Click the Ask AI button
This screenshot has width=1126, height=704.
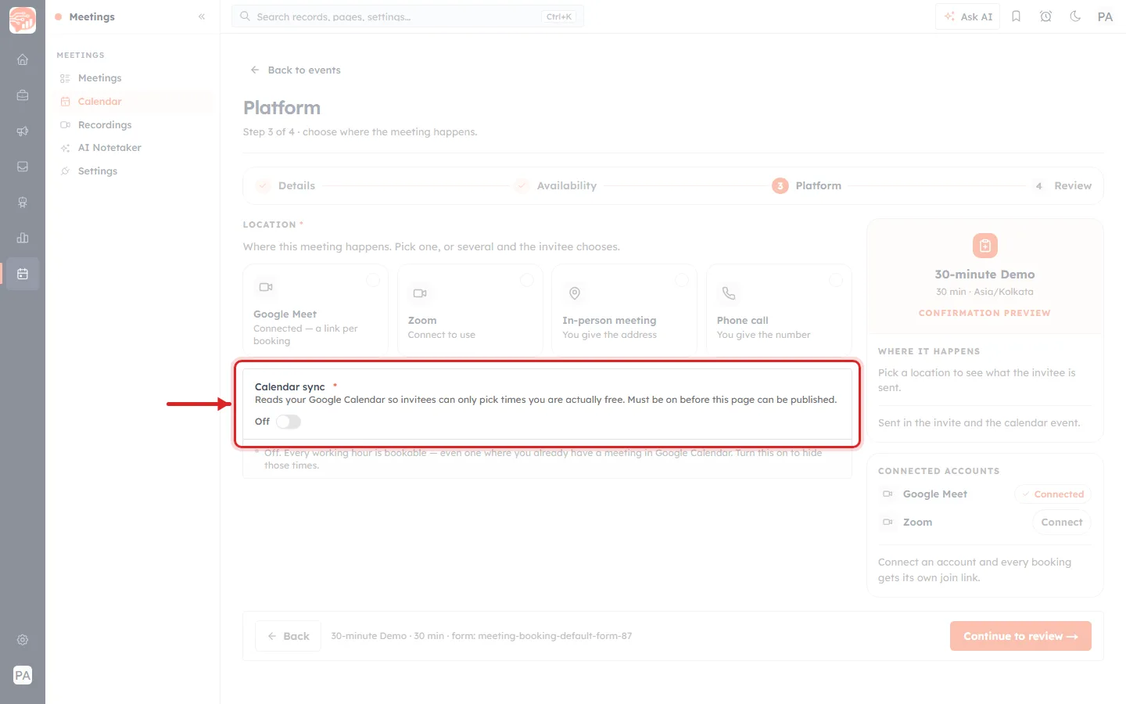pyautogui.click(x=968, y=16)
